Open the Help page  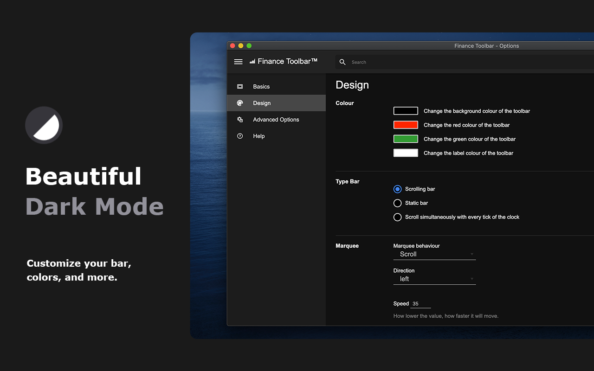coord(276,136)
